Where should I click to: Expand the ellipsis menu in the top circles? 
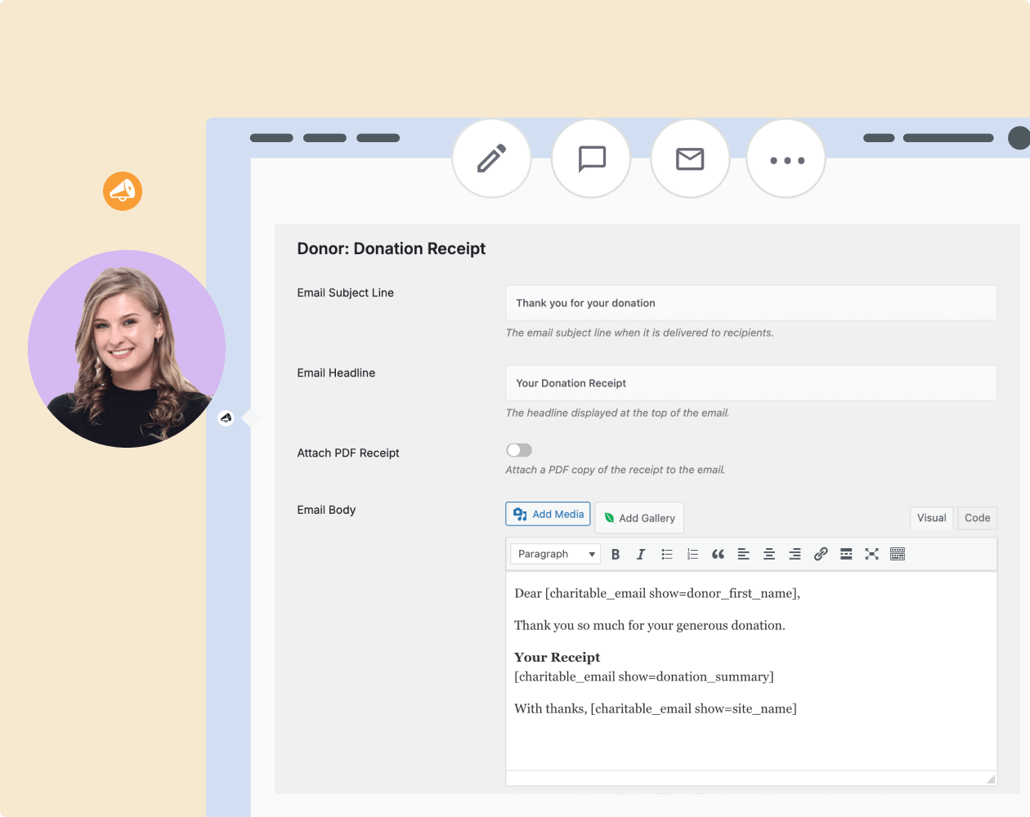click(786, 158)
